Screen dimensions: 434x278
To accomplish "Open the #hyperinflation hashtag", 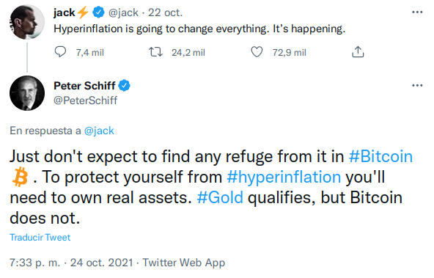I will point(284,177).
